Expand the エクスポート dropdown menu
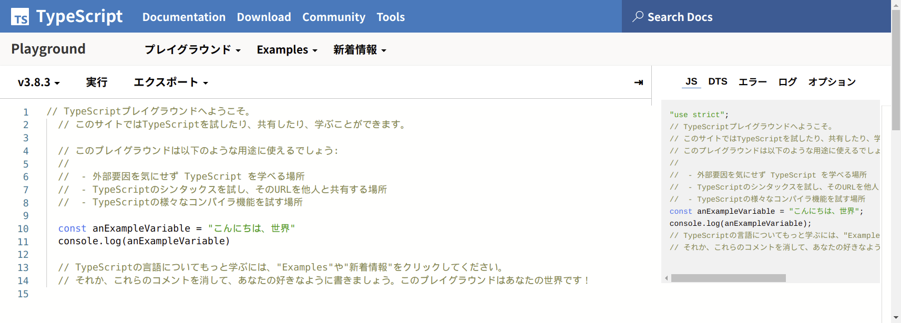The height and width of the screenshot is (323, 901). pyautogui.click(x=171, y=82)
